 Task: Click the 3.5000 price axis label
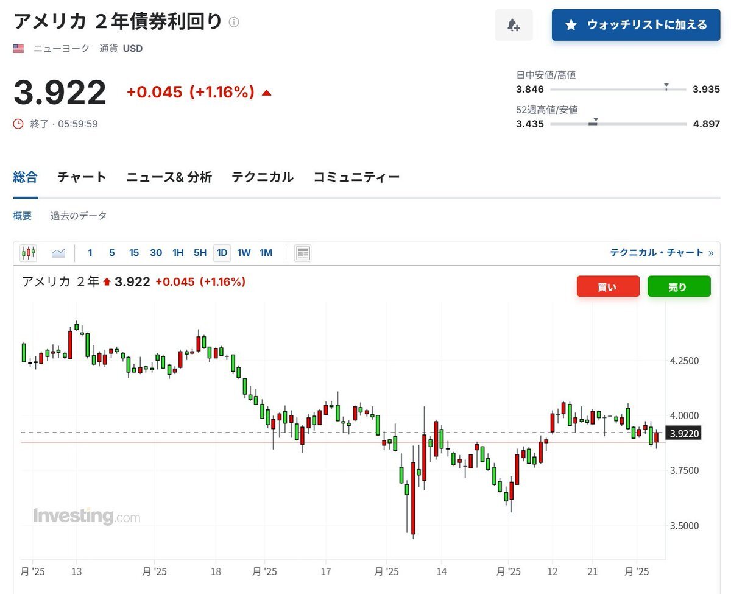pyautogui.click(x=684, y=525)
